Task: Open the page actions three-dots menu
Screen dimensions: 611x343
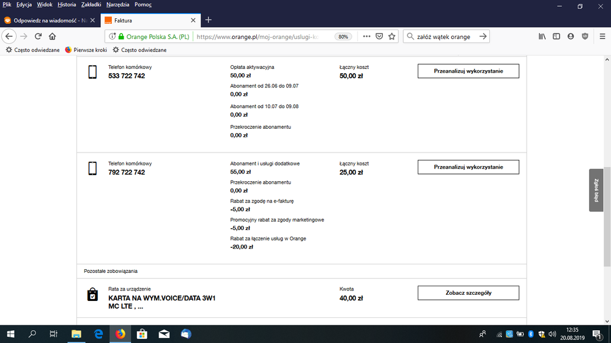Action: pos(366,37)
